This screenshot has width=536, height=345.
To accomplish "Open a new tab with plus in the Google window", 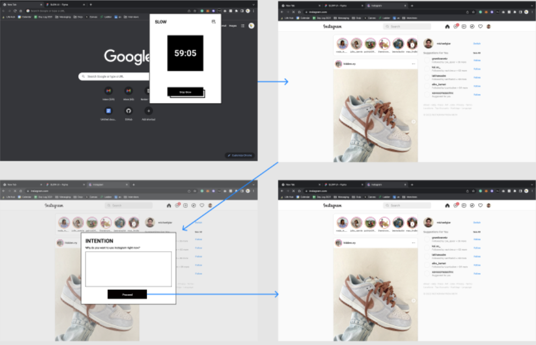I will 91,4.
